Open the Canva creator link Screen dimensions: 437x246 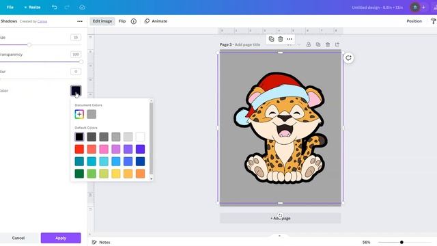pyautogui.click(x=42, y=21)
